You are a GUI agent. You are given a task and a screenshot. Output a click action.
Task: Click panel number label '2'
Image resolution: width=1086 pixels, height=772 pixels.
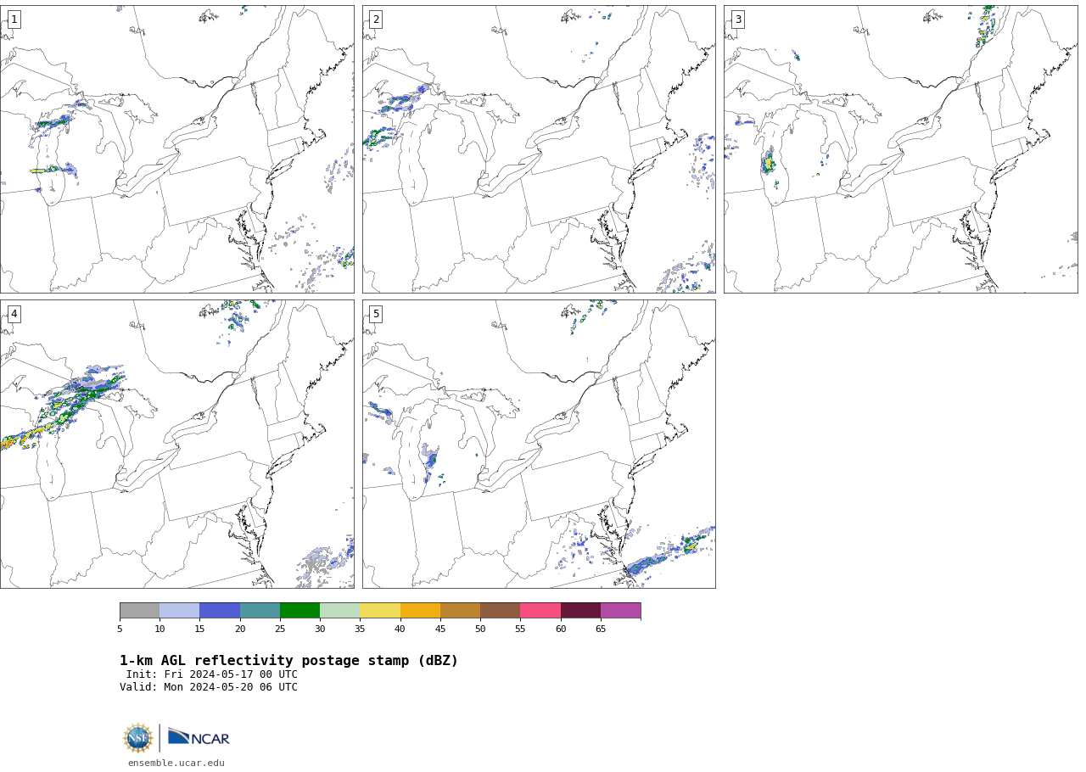tap(376, 20)
